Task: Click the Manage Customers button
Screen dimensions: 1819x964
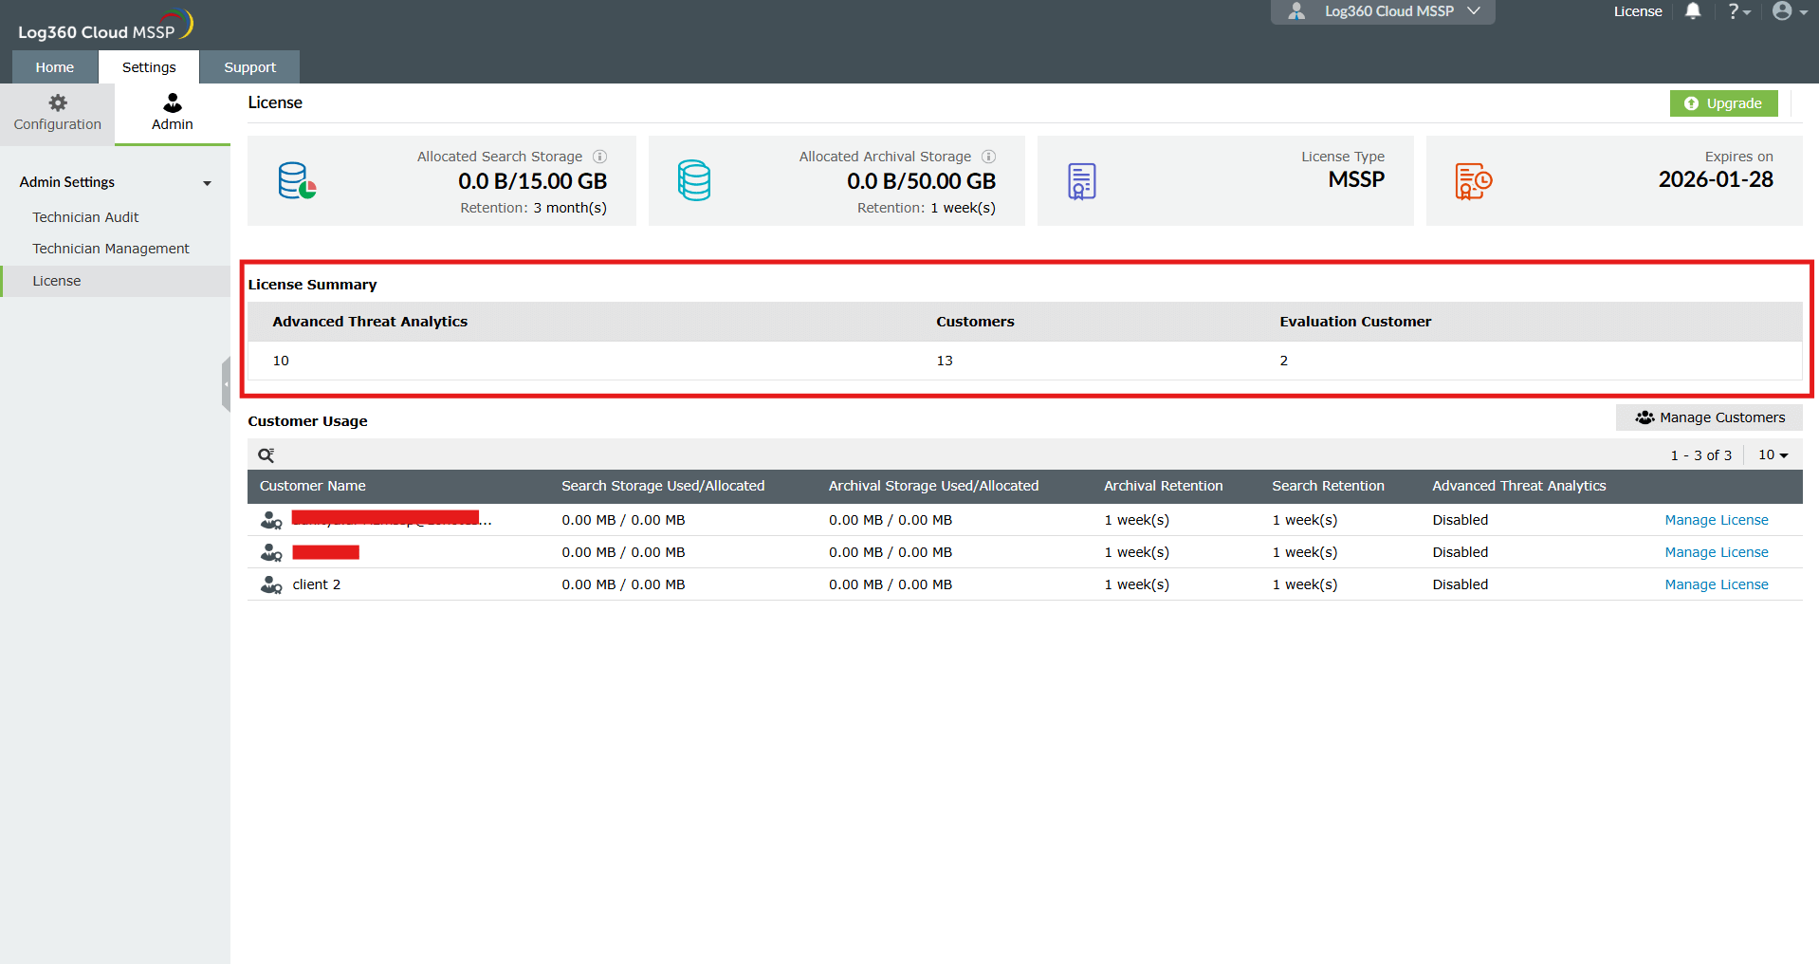Action: [x=1709, y=417]
